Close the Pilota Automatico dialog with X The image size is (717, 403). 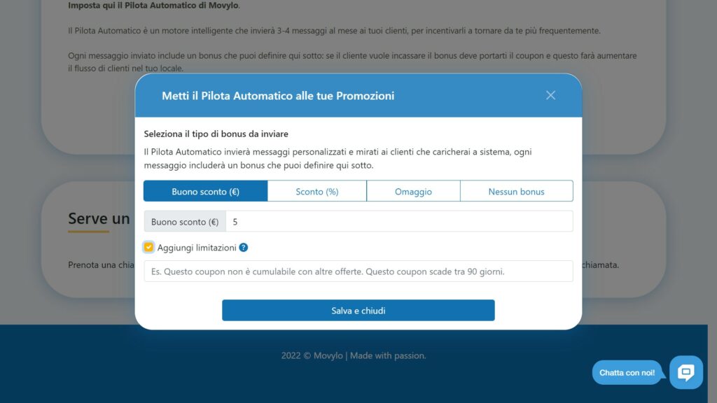(550, 95)
